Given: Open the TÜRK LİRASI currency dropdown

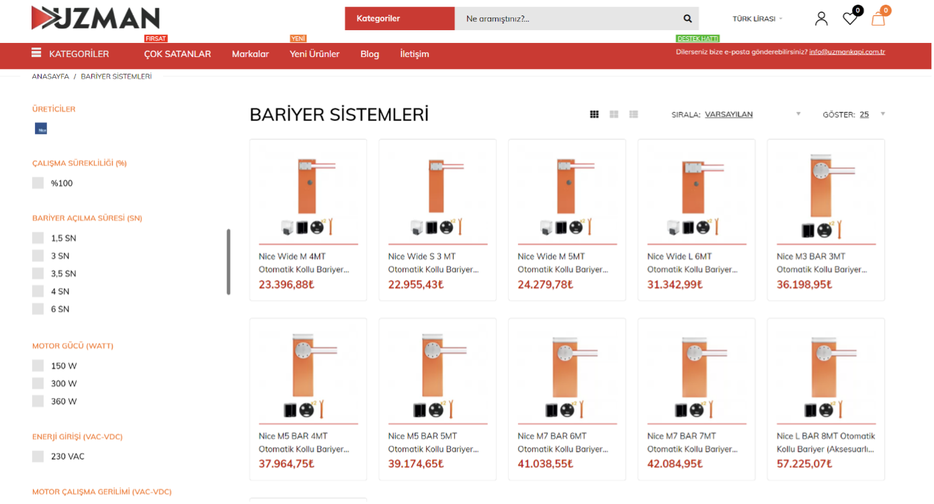Looking at the screenshot, I should tap(757, 19).
